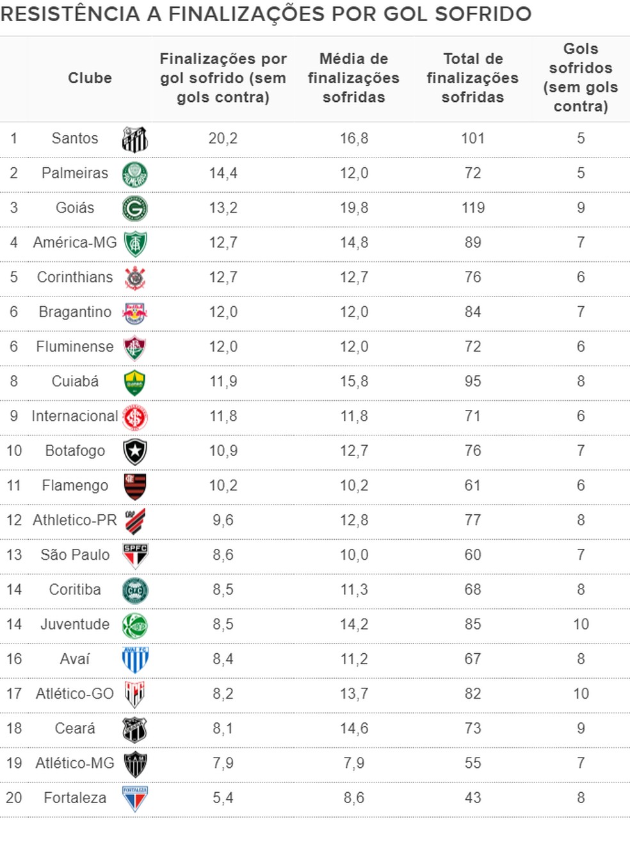The height and width of the screenshot is (844, 630).
Task: Click the Botafogo star shield
Action: click(135, 451)
